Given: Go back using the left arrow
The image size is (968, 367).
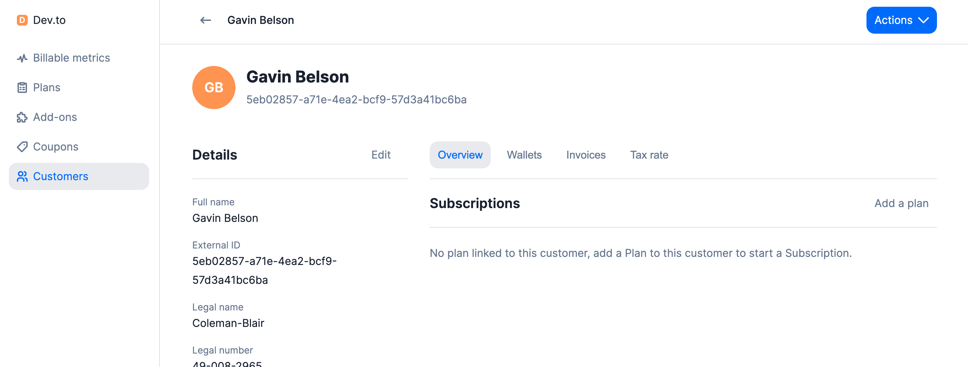Looking at the screenshot, I should pyautogui.click(x=205, y=20).
